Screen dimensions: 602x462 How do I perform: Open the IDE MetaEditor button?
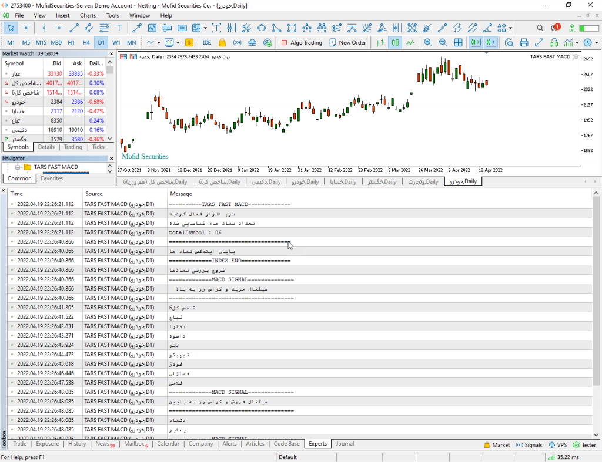pos(207,42)
